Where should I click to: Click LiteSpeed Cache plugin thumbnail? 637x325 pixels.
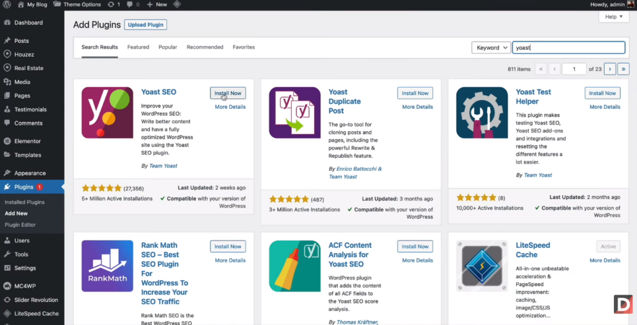[x=482, y=266]
